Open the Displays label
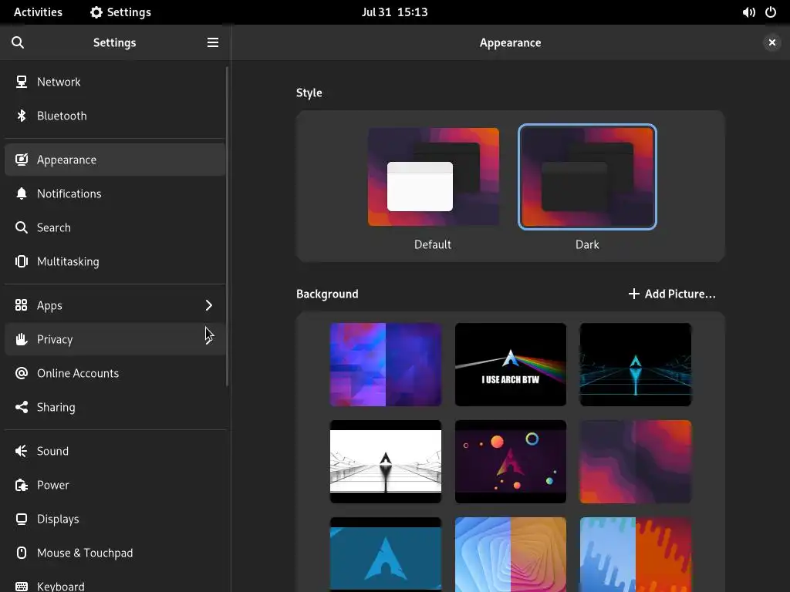The height and width of the screenshot is (592, 790). coord(58,519)
